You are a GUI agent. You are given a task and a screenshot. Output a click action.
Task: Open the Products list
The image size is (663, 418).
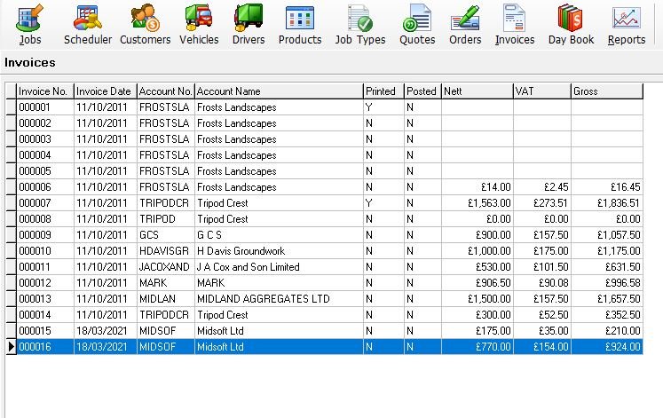(x=300, y=25)
